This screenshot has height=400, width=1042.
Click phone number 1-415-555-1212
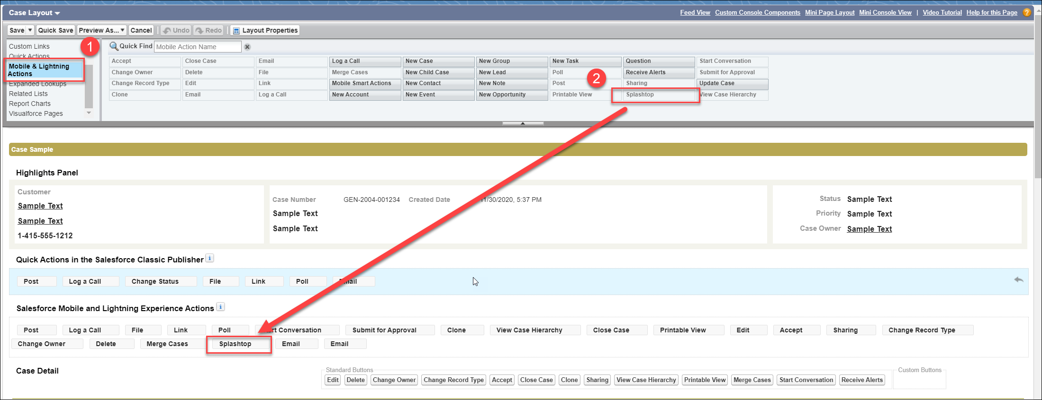point(45,235)
